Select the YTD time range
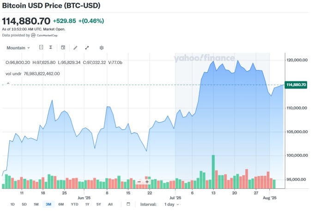 coord(74,204)
